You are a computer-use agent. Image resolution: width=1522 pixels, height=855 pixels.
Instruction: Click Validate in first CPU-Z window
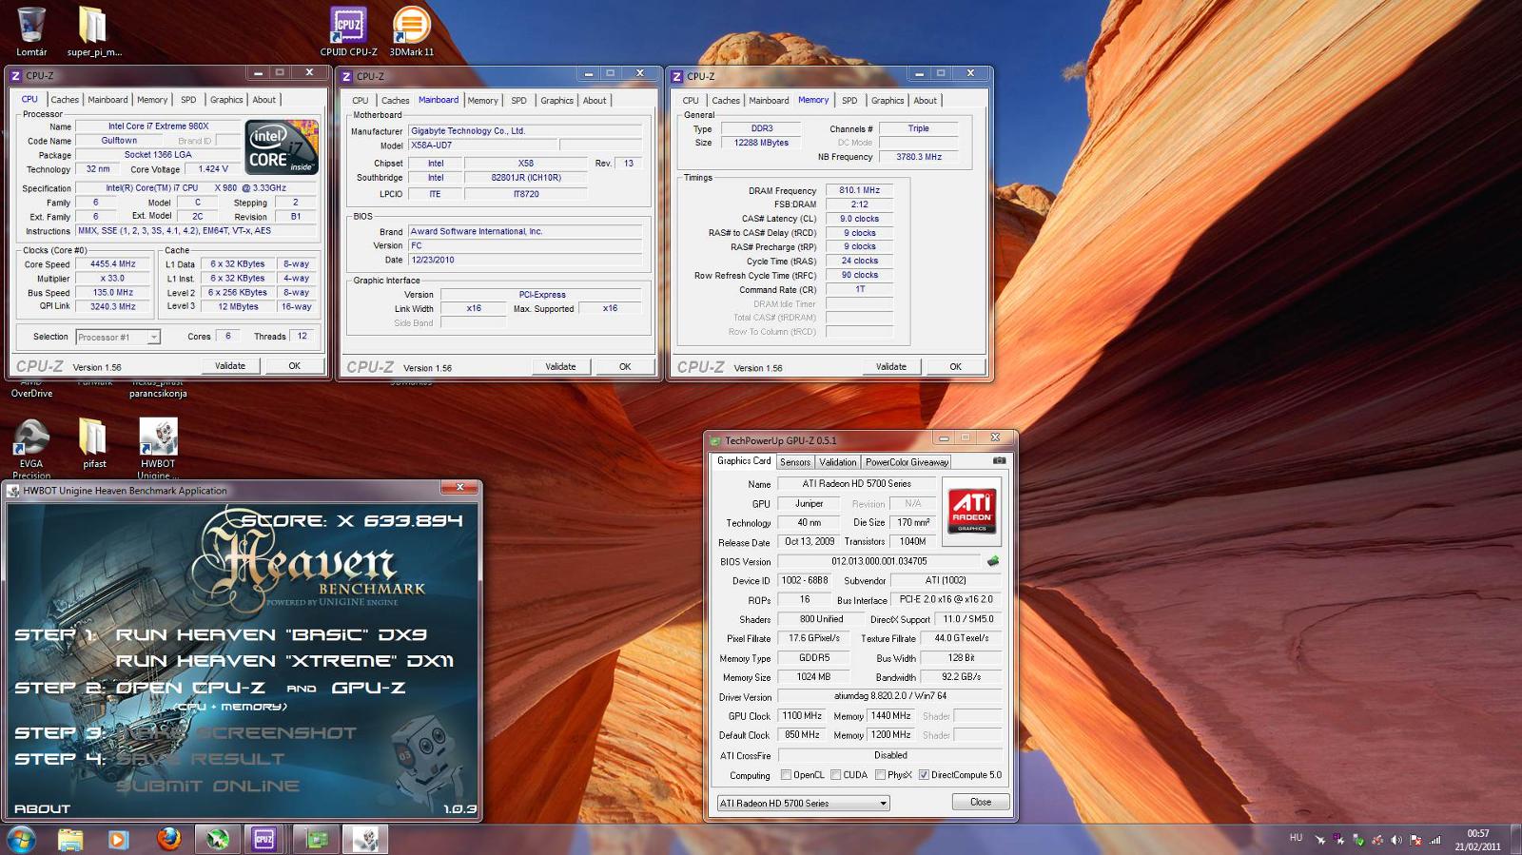[230, 366]
